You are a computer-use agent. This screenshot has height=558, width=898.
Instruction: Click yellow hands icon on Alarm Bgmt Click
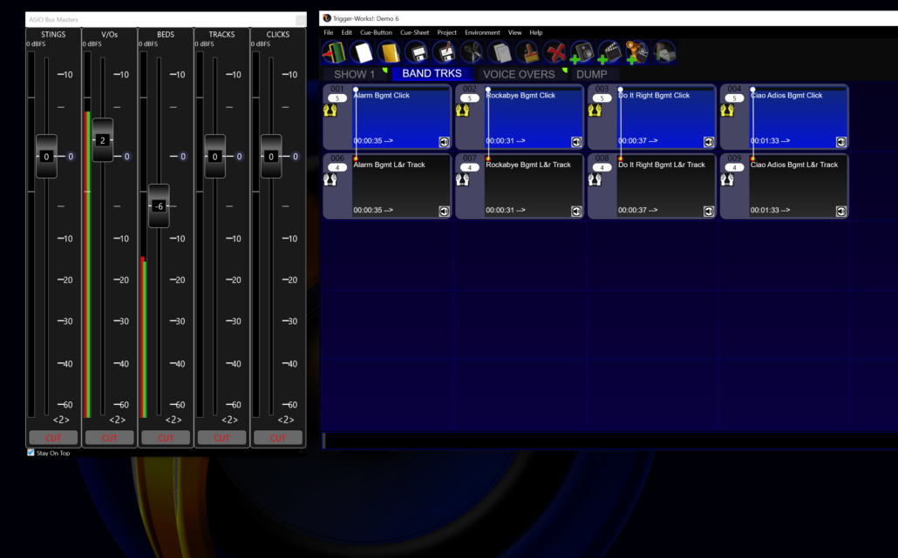(330, 110)
